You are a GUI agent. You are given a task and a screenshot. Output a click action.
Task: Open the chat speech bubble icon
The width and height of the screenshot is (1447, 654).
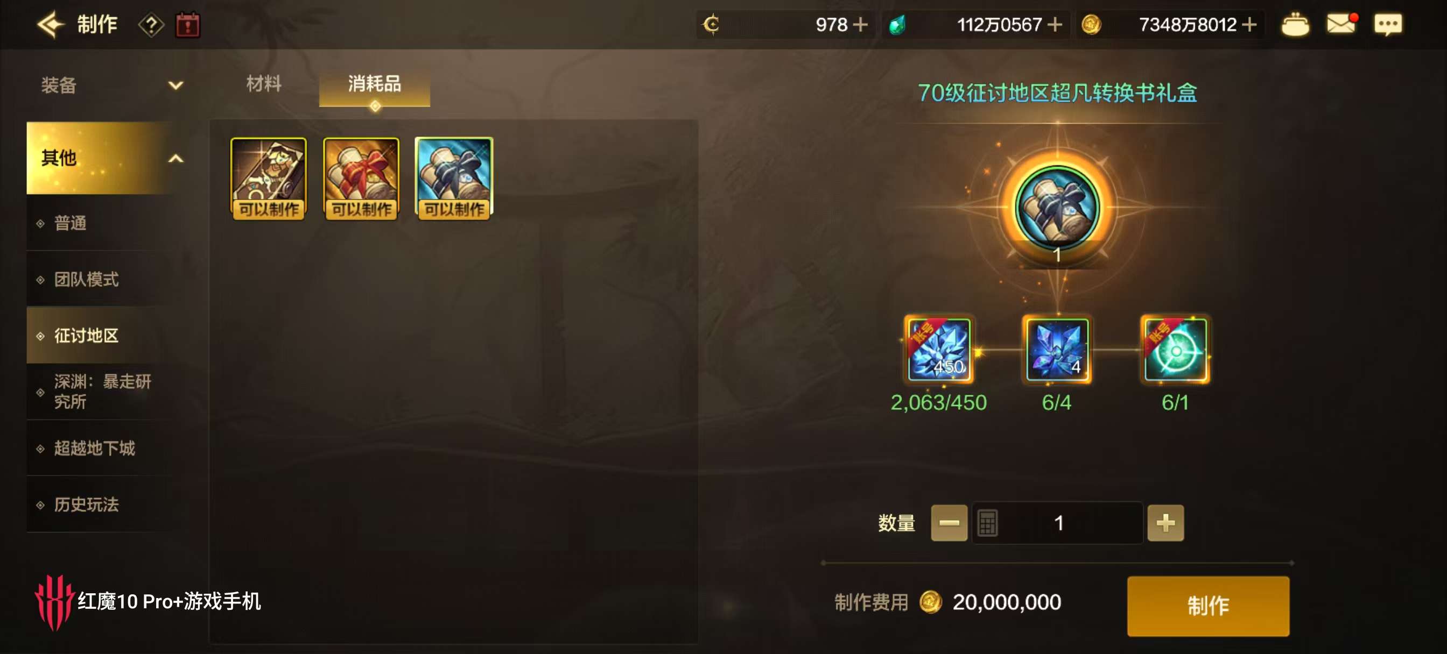pyautogui.click(x=1387, y=25)
